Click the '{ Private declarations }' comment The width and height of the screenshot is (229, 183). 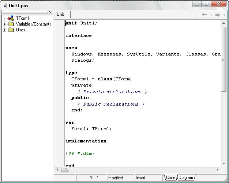pyautogui.click(x=112, y=92)
